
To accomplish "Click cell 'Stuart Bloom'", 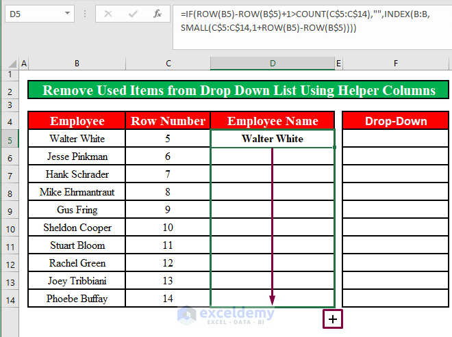I will 77,245.
